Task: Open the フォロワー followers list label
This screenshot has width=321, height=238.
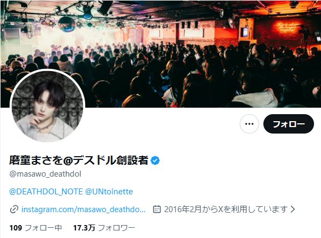Action: click(116, 228)
